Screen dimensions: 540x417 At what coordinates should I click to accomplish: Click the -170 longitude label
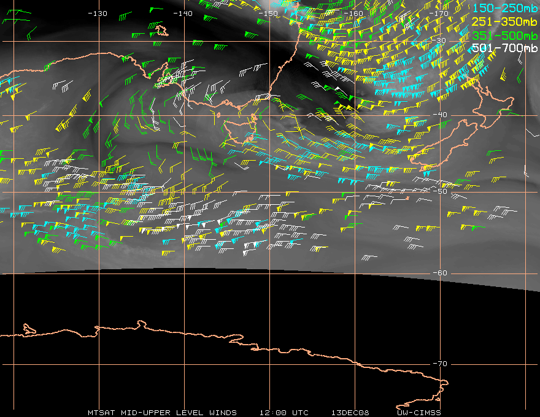click(x=439, y=13)
